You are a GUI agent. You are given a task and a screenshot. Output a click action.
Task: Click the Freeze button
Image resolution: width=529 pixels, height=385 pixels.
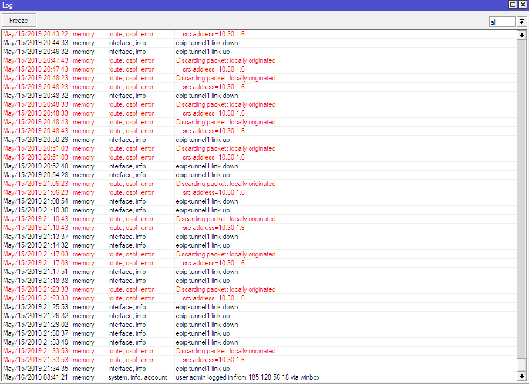pos(19,21)
